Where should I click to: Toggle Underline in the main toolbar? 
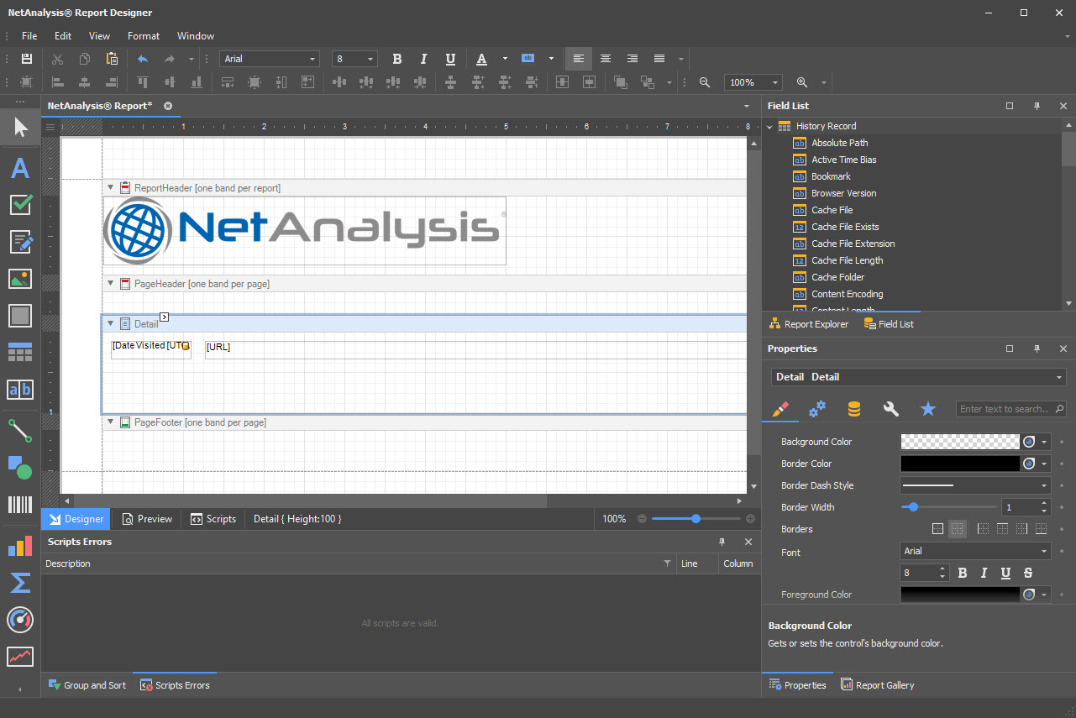pos(450,59)
